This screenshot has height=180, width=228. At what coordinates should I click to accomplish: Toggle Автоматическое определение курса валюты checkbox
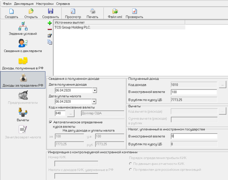tap(51, 122)
